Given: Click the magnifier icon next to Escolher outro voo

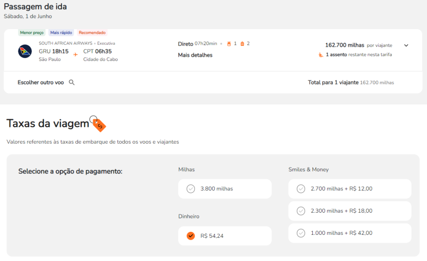Looking at the screenshot, I should pos(72,82).
